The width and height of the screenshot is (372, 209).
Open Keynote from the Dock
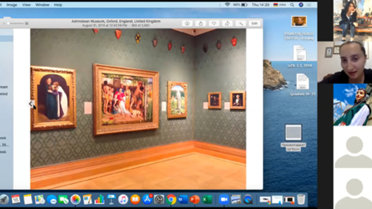coord(111,200)
